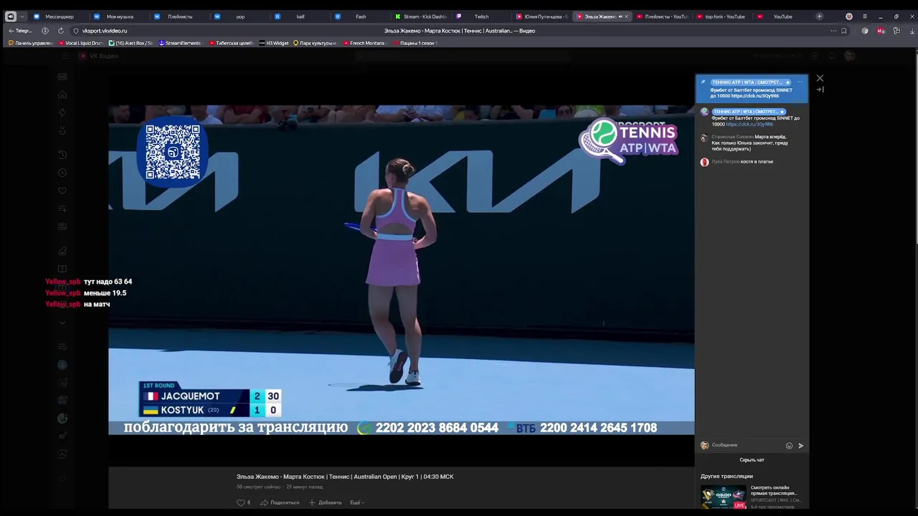Open the hockey stream thumbnail in Другие трансляции
The height and width of the screenshot is (516, 918).
pyautogui.click(x=724, y=497)
